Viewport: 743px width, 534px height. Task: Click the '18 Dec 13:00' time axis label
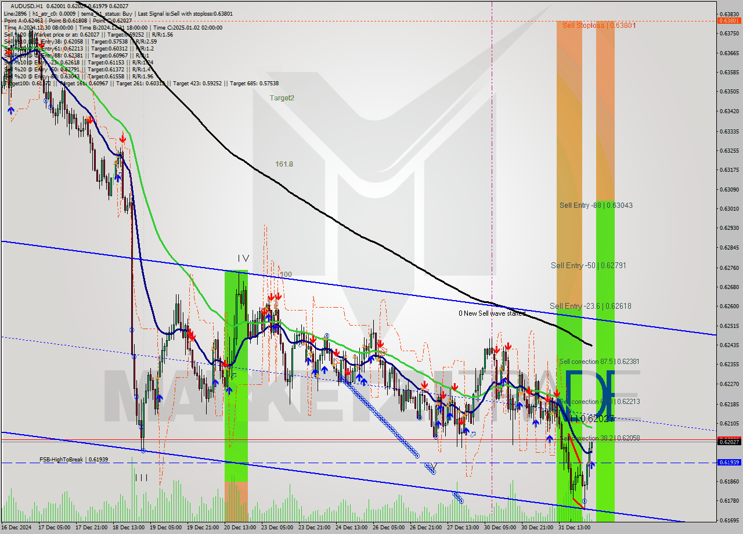(x=128, y=528)
